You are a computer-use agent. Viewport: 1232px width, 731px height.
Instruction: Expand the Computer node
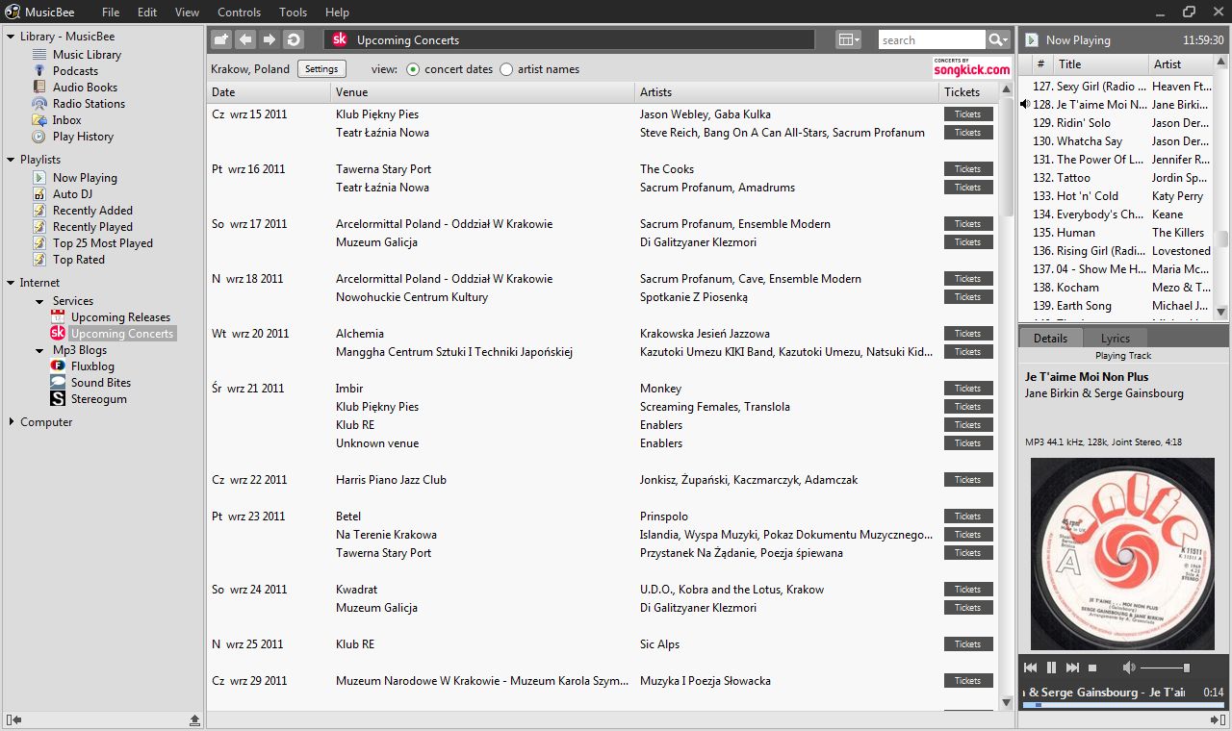[12, 422]
